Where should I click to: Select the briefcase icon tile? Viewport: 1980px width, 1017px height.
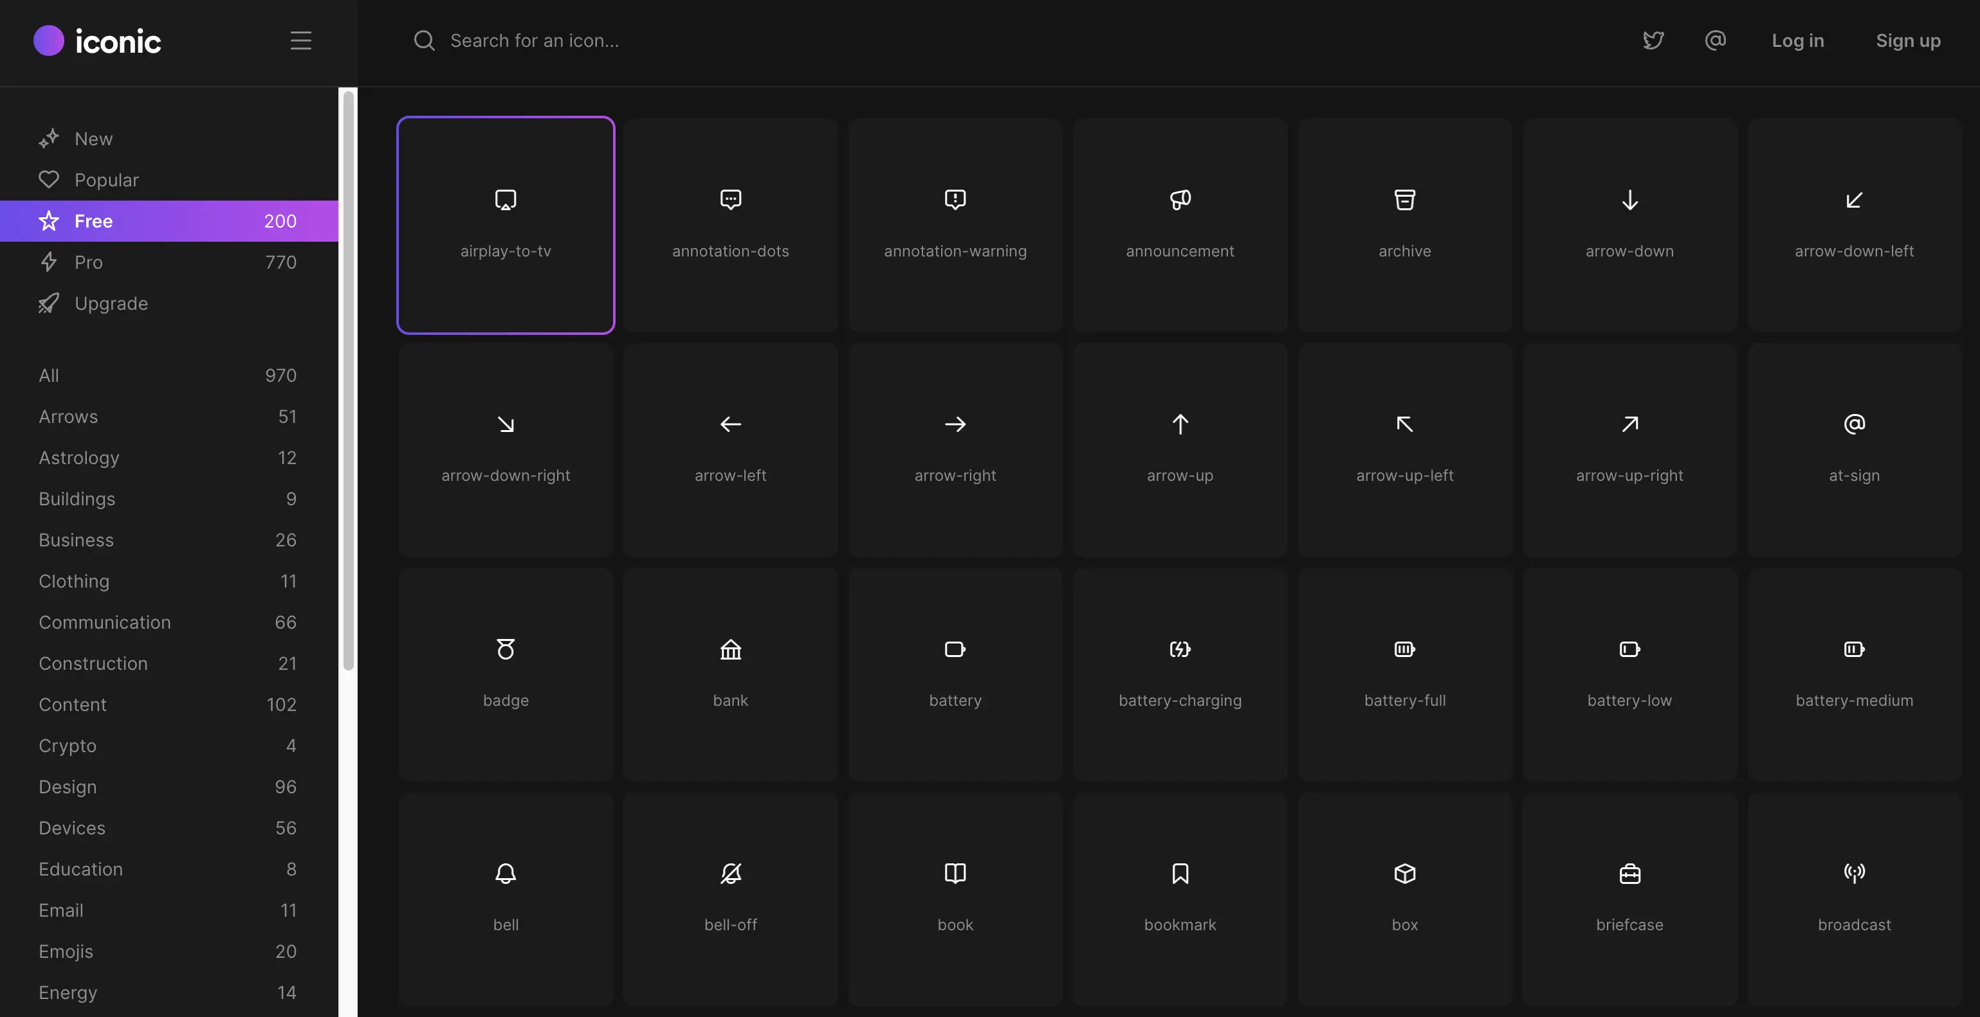tap(1629, 898)
